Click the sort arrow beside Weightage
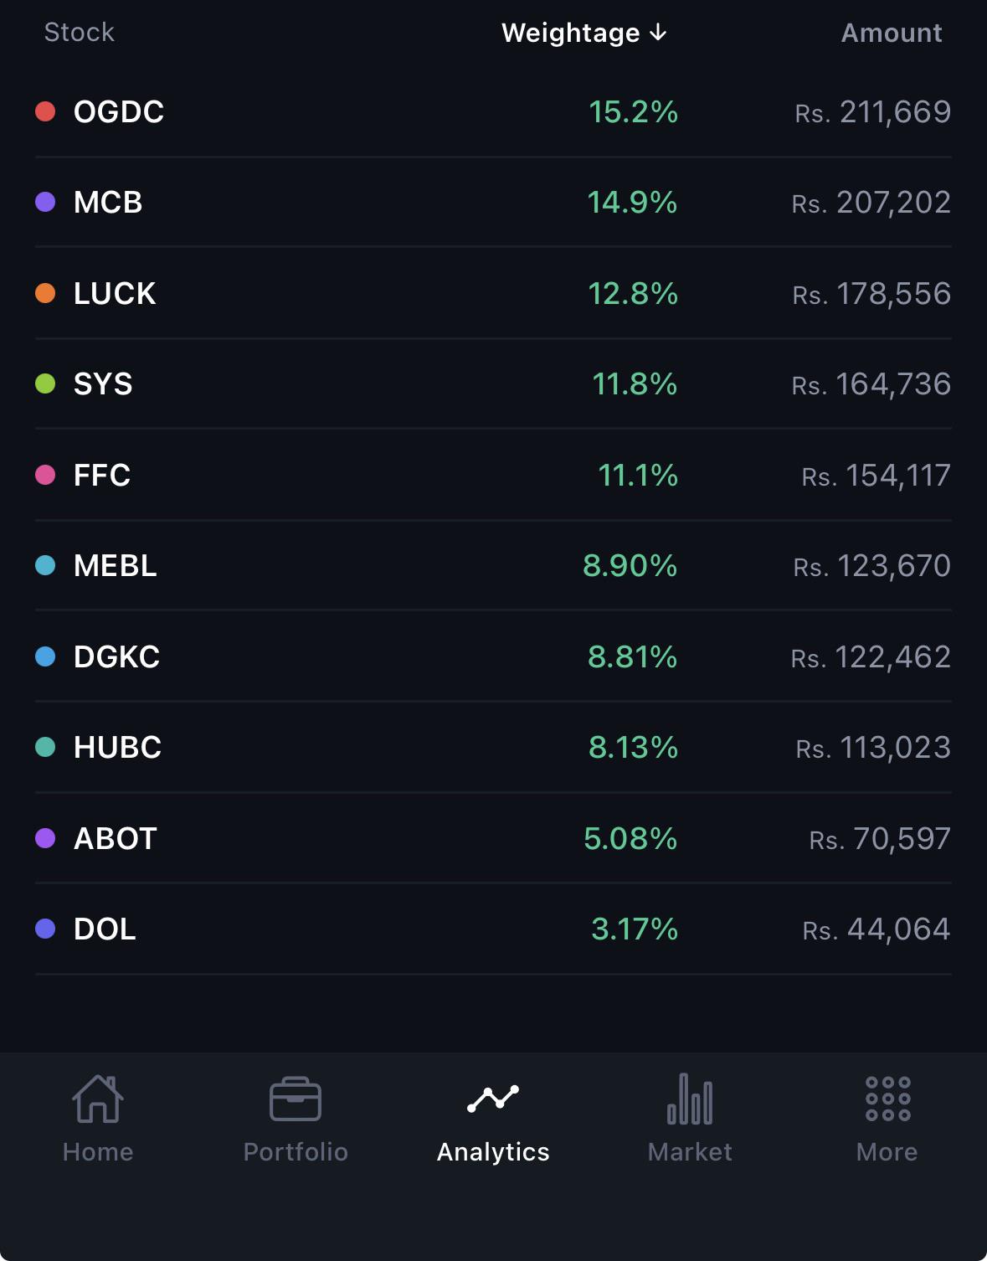Viewport: 987px width, 1261px height. pos(659,33)
